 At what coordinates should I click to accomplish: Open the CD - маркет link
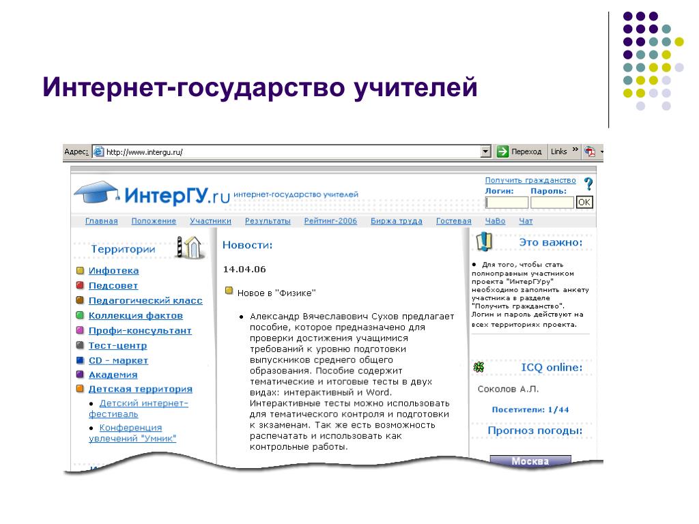tap(118, 360)
